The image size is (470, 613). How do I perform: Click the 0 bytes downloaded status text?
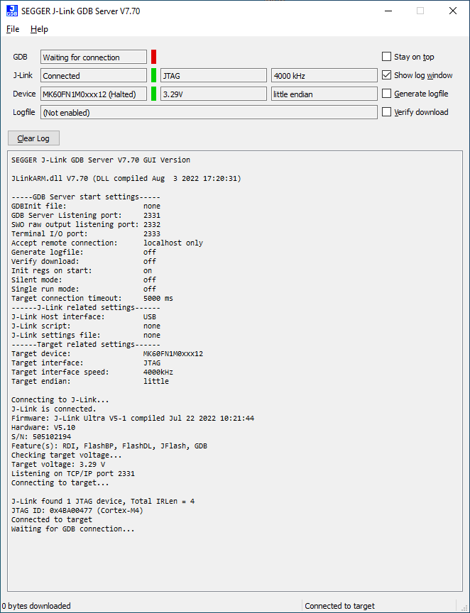[x=35, y=605]
